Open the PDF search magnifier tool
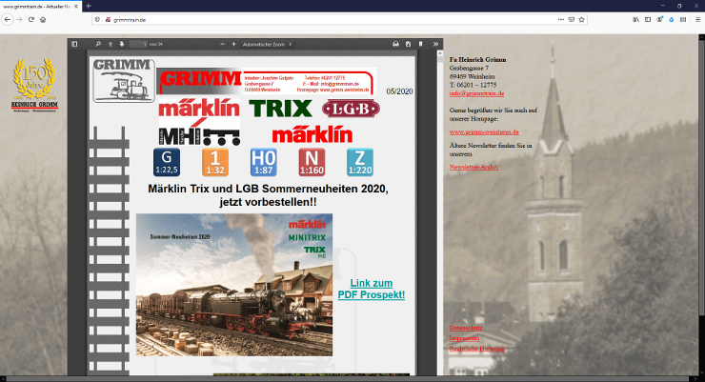Image resolution: width=705 pixels, height=382 pixels. [97, 44]
